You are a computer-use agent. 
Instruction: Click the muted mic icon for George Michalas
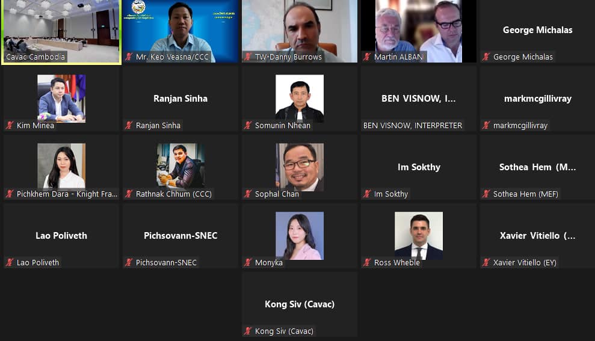tap(486, 57)
